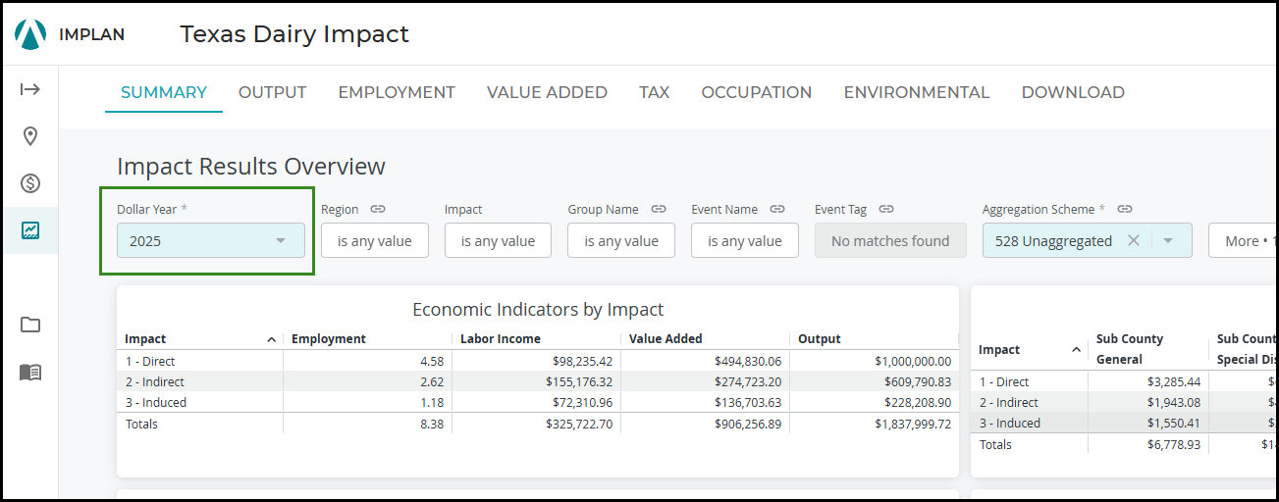The image size is (1279, 502).
Task: Select the Results chart icon in sidebar
Action: (x=30, y=230)
